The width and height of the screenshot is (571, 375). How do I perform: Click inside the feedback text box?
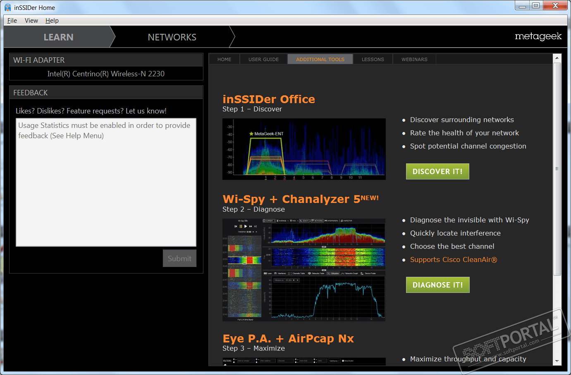click(x=106, y=182)
